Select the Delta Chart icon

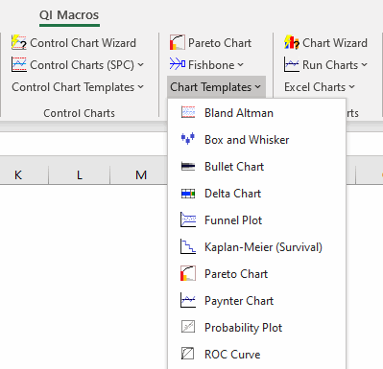point(188,194)
